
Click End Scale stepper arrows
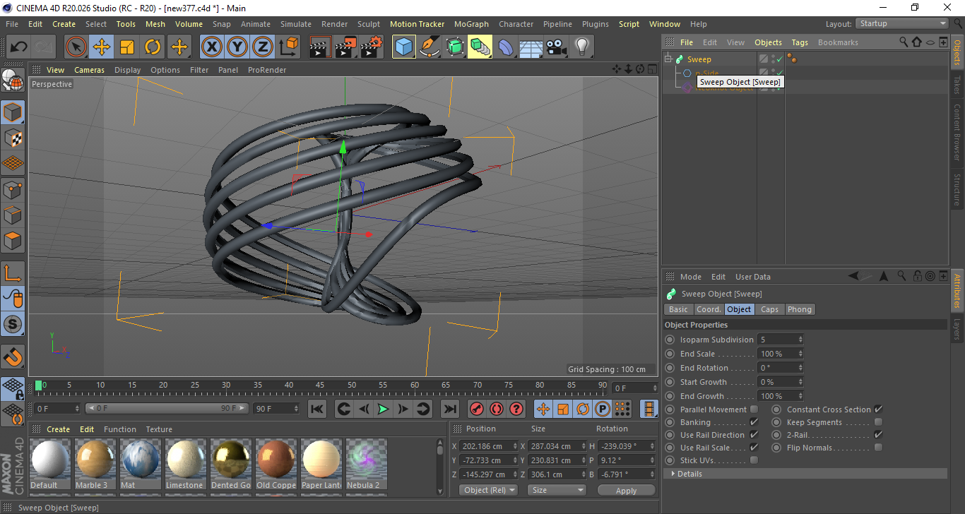(800, 354)
